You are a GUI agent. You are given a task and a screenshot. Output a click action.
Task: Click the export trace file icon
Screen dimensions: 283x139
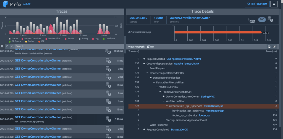click(x=269, y=47)
